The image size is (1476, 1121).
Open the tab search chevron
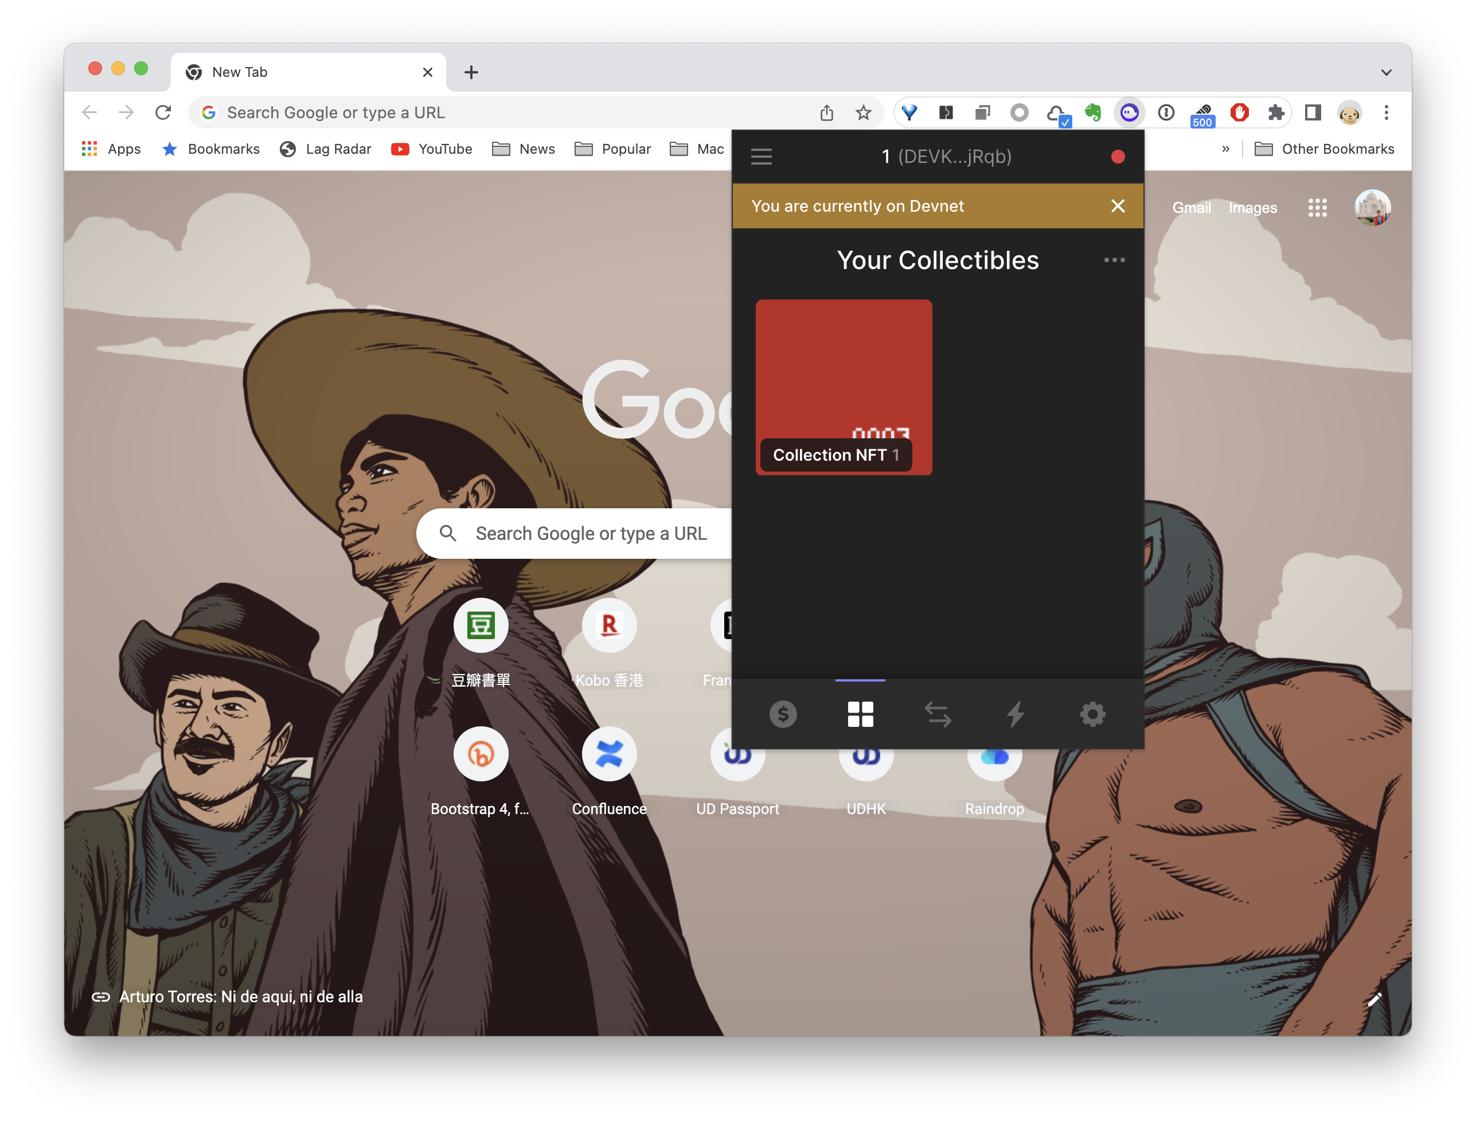point(1385,72)
